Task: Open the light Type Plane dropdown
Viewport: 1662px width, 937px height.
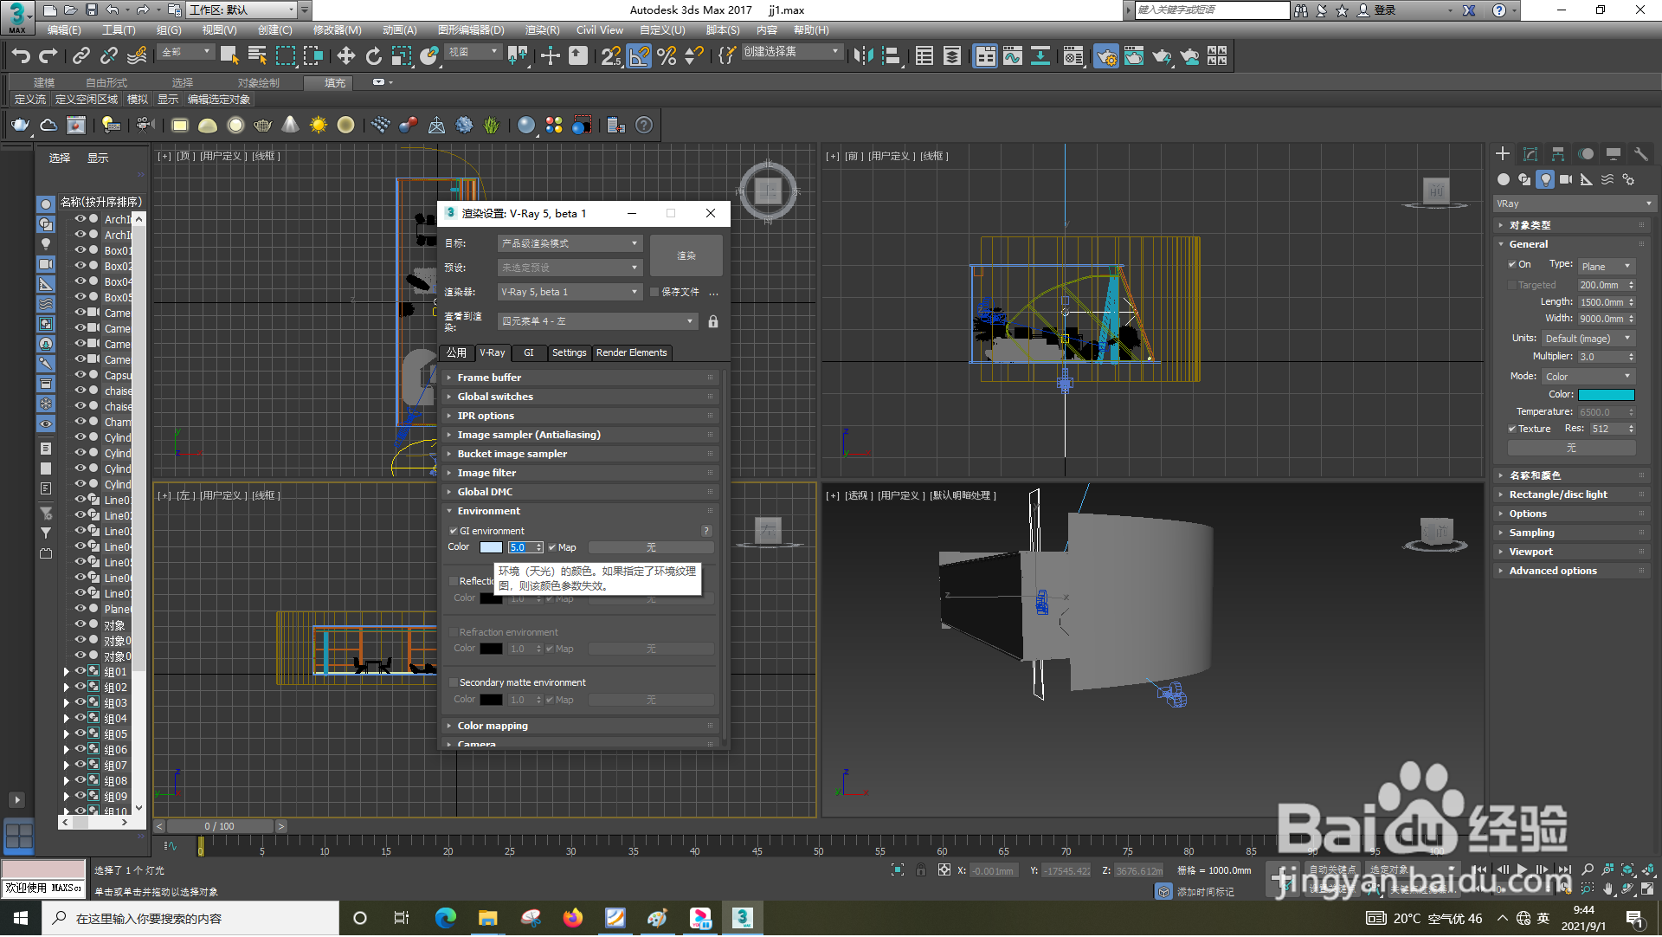Action: coord(1607,266)
